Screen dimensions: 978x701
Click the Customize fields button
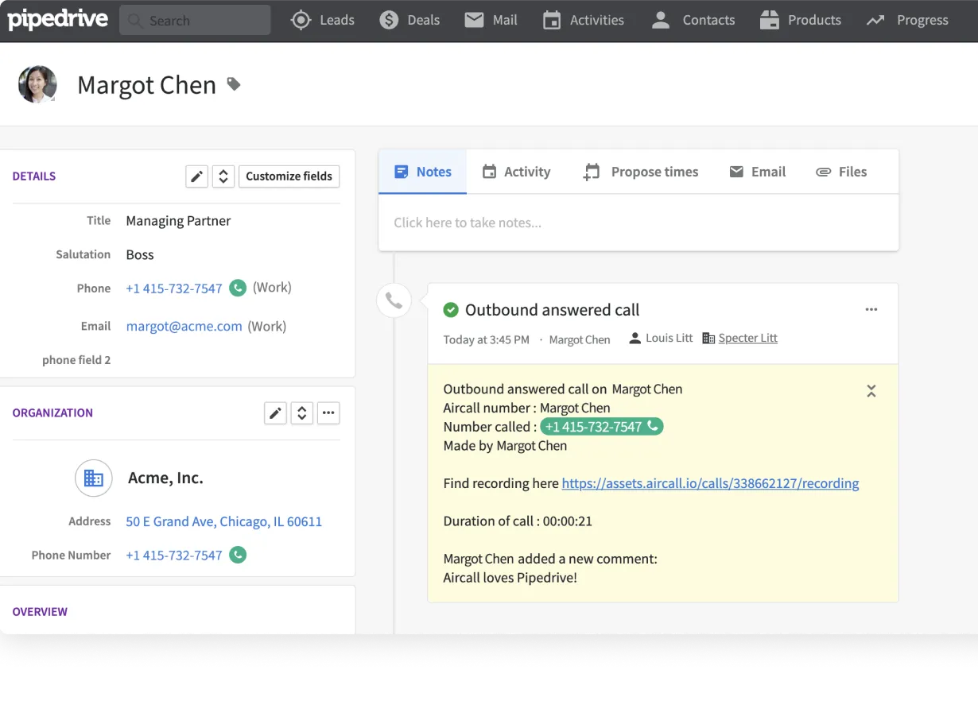[x=289, y=176]
